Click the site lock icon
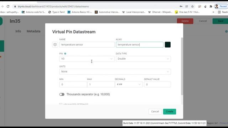Viewport: 228px width, 128px height. click(x=15, y=6)
